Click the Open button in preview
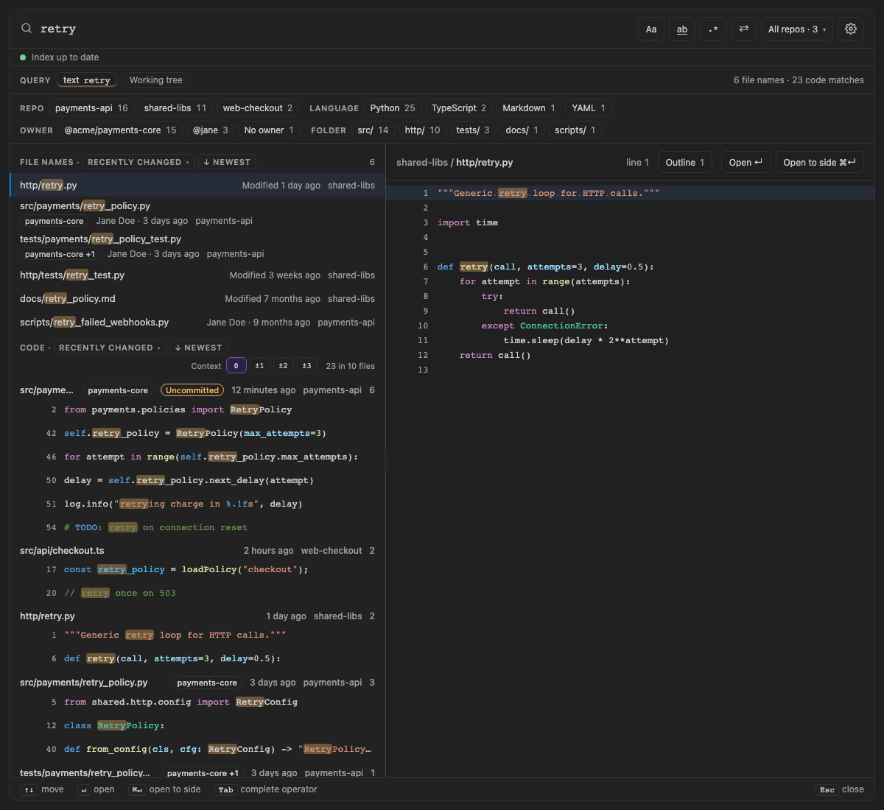Image resolution: width=884 pixels, height=810 pixels. coord(746,163)
